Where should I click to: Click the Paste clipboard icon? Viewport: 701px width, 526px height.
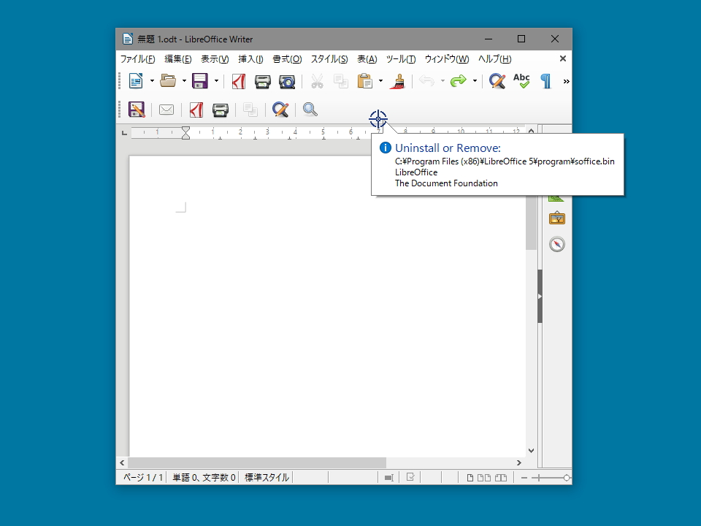point(365,81)
